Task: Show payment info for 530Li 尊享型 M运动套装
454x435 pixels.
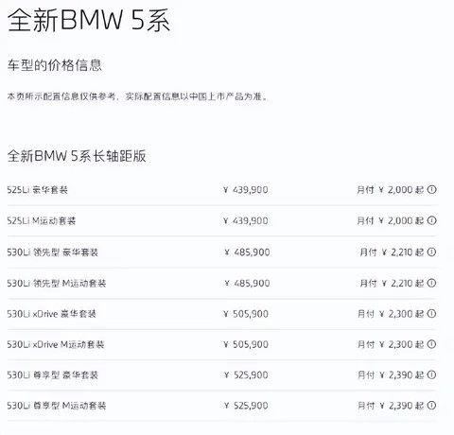Action: coord(431,405)
